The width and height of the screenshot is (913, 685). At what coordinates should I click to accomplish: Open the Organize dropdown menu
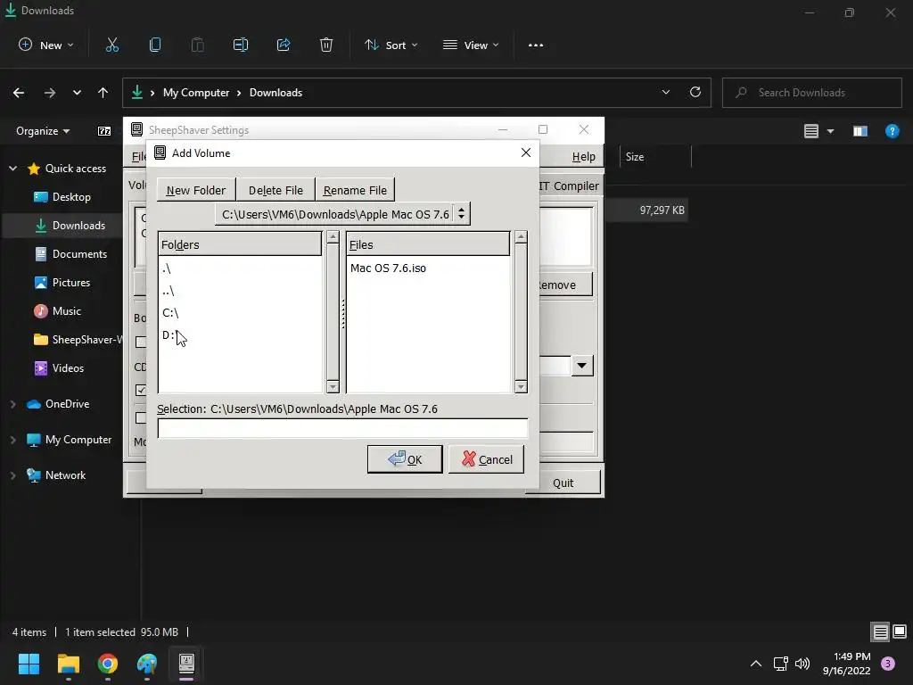click(43, 131)
